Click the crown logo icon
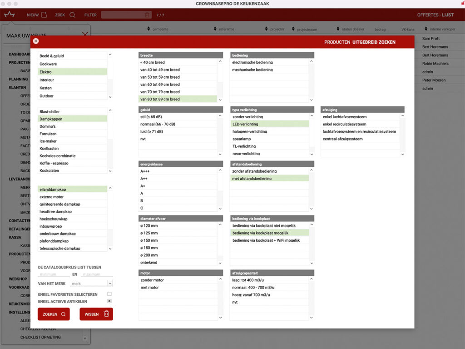This screenshot has width=465, height=349. [10, 15]
